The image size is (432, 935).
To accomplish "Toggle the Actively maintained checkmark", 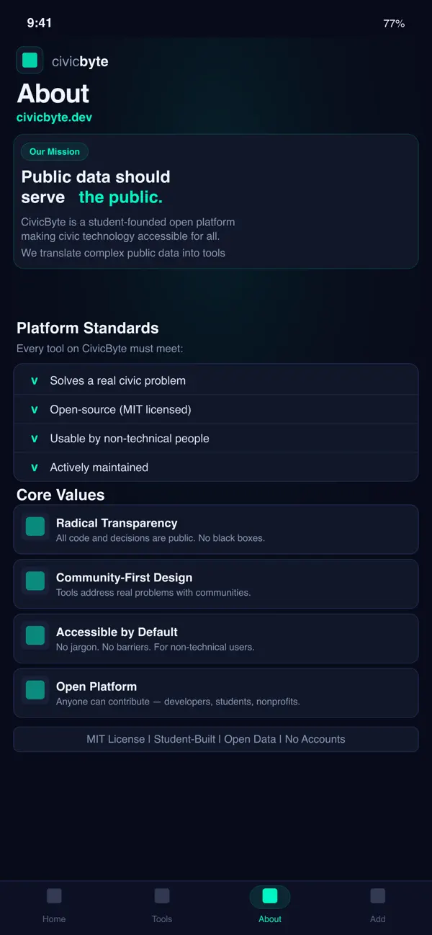I will 34,467.
